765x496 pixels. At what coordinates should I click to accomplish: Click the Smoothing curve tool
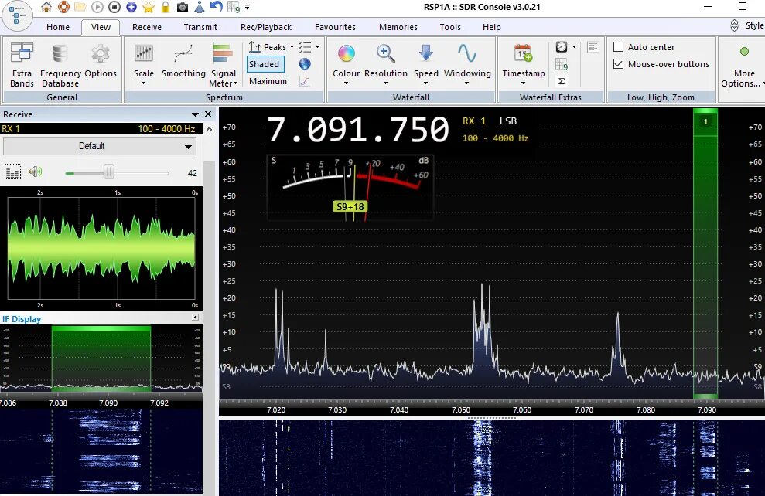click(183, 61)
